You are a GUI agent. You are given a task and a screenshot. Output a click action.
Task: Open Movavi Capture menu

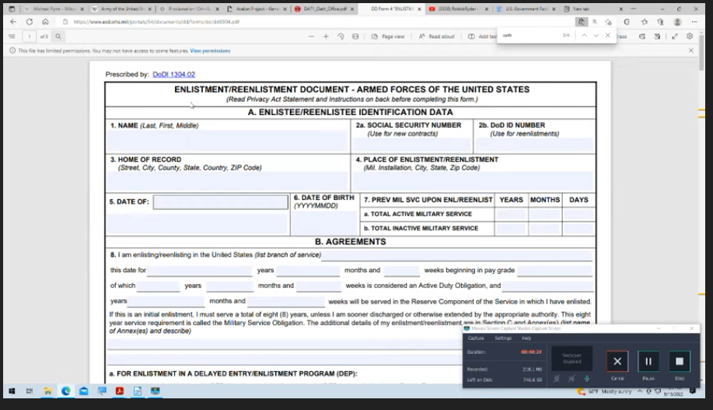point(476,338)
